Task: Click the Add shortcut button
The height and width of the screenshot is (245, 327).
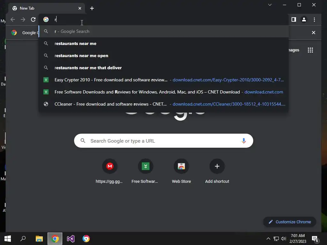Action: pos(217,171)
